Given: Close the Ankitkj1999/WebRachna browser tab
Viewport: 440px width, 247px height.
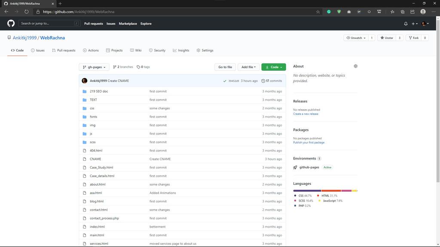Looking at the screenshot, I should [52, 3].
